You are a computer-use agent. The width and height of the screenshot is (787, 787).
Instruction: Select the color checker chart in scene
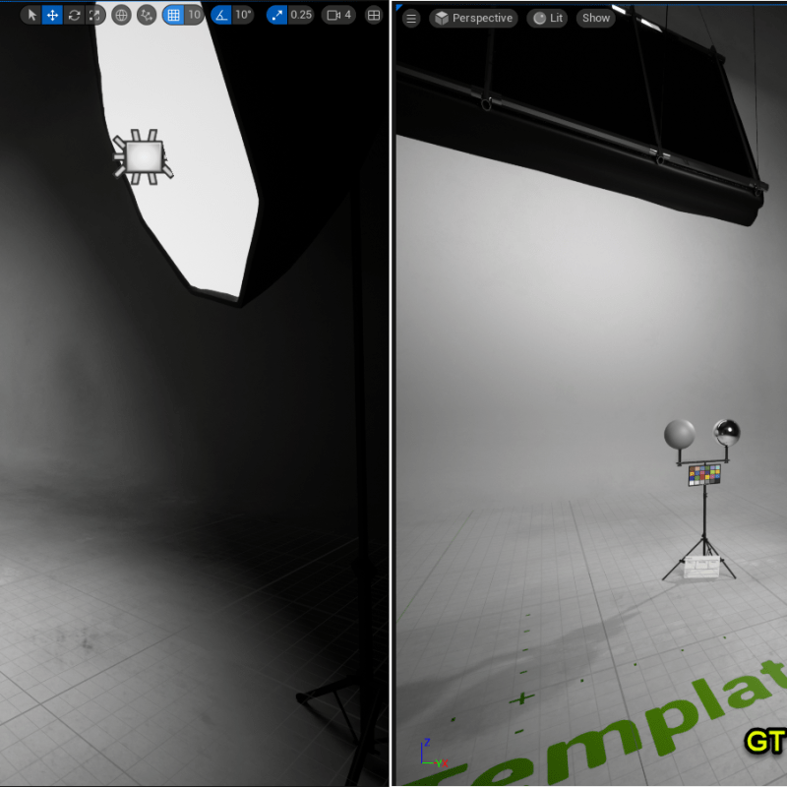click(x=704, y=475)
